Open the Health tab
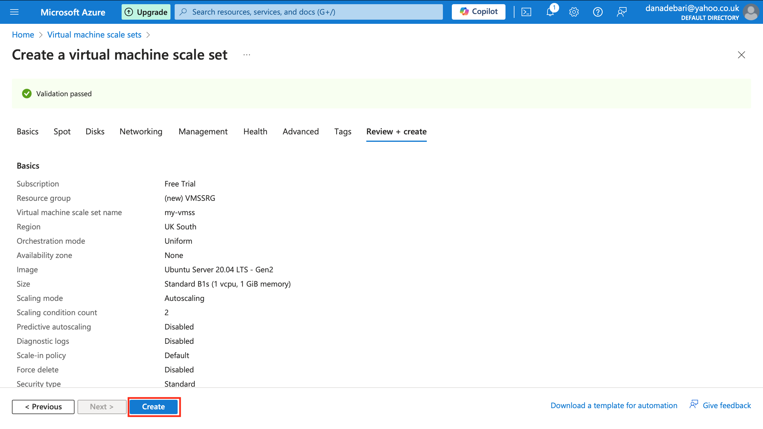The width and height of the screenshot is (763, 429). 255,131
